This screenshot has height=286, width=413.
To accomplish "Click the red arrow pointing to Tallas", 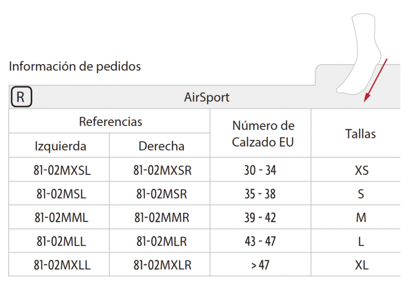I will tap(375, 80).
